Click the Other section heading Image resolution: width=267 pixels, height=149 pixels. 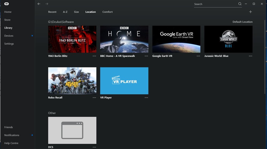pos(52,113)
